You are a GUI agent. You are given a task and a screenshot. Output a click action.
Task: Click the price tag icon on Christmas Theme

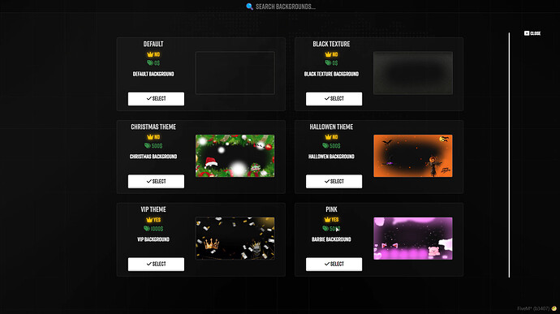coord(147,146)
